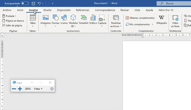Open the Referencias ribbon tab
This screenshot has height=110, width=191.
point(82,10)
